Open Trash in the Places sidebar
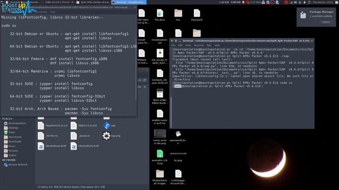The image size is (339, 190). [10, 132]
